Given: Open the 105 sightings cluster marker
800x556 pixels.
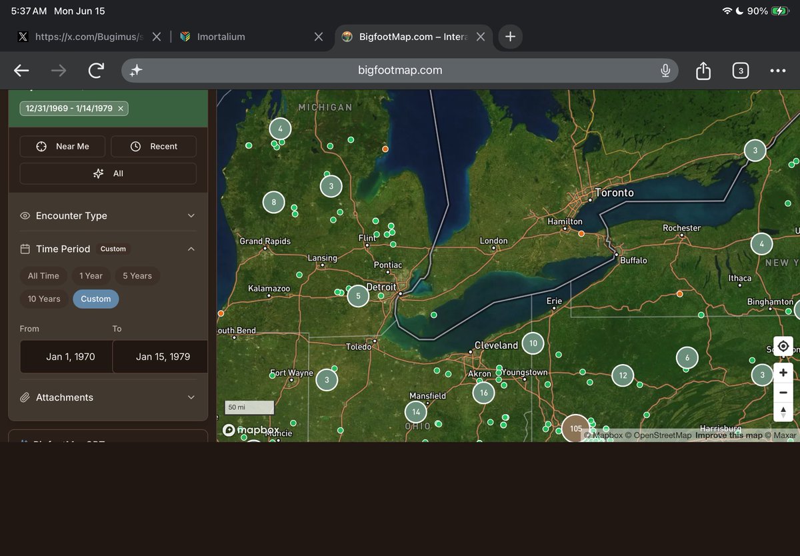Looking at the screenshot, I should [x=575, y=428].
